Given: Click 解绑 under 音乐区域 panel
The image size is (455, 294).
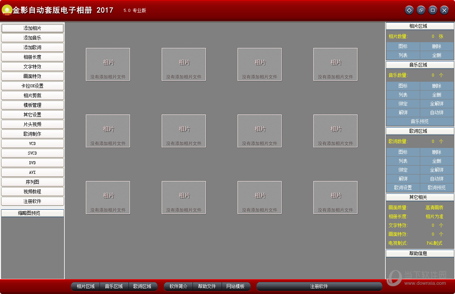Looking at the screenshot, I should coord(403,112).
